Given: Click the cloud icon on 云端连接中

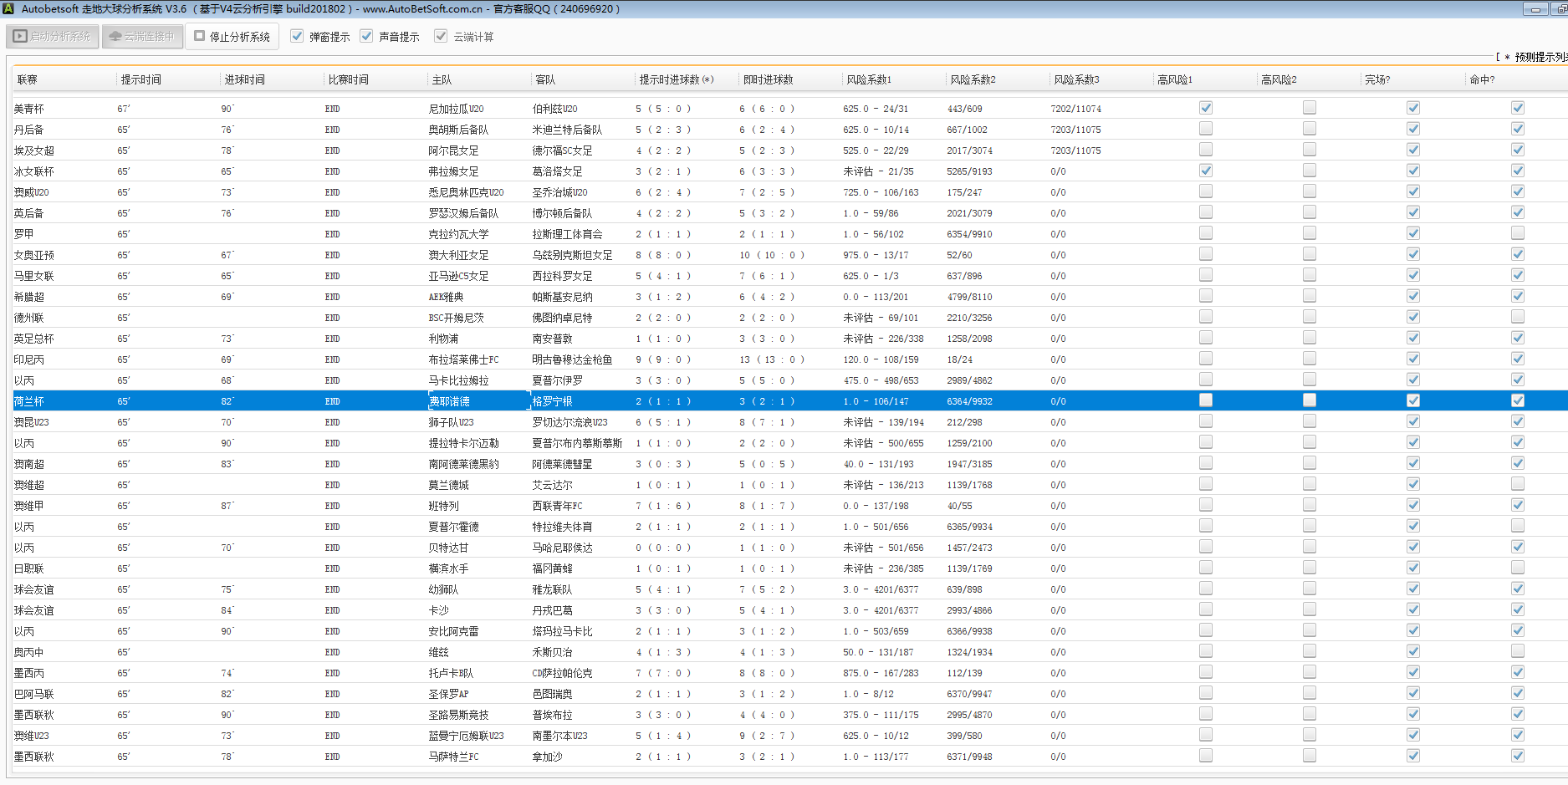Looking at the screenshot, I should [x=115, y=37].
